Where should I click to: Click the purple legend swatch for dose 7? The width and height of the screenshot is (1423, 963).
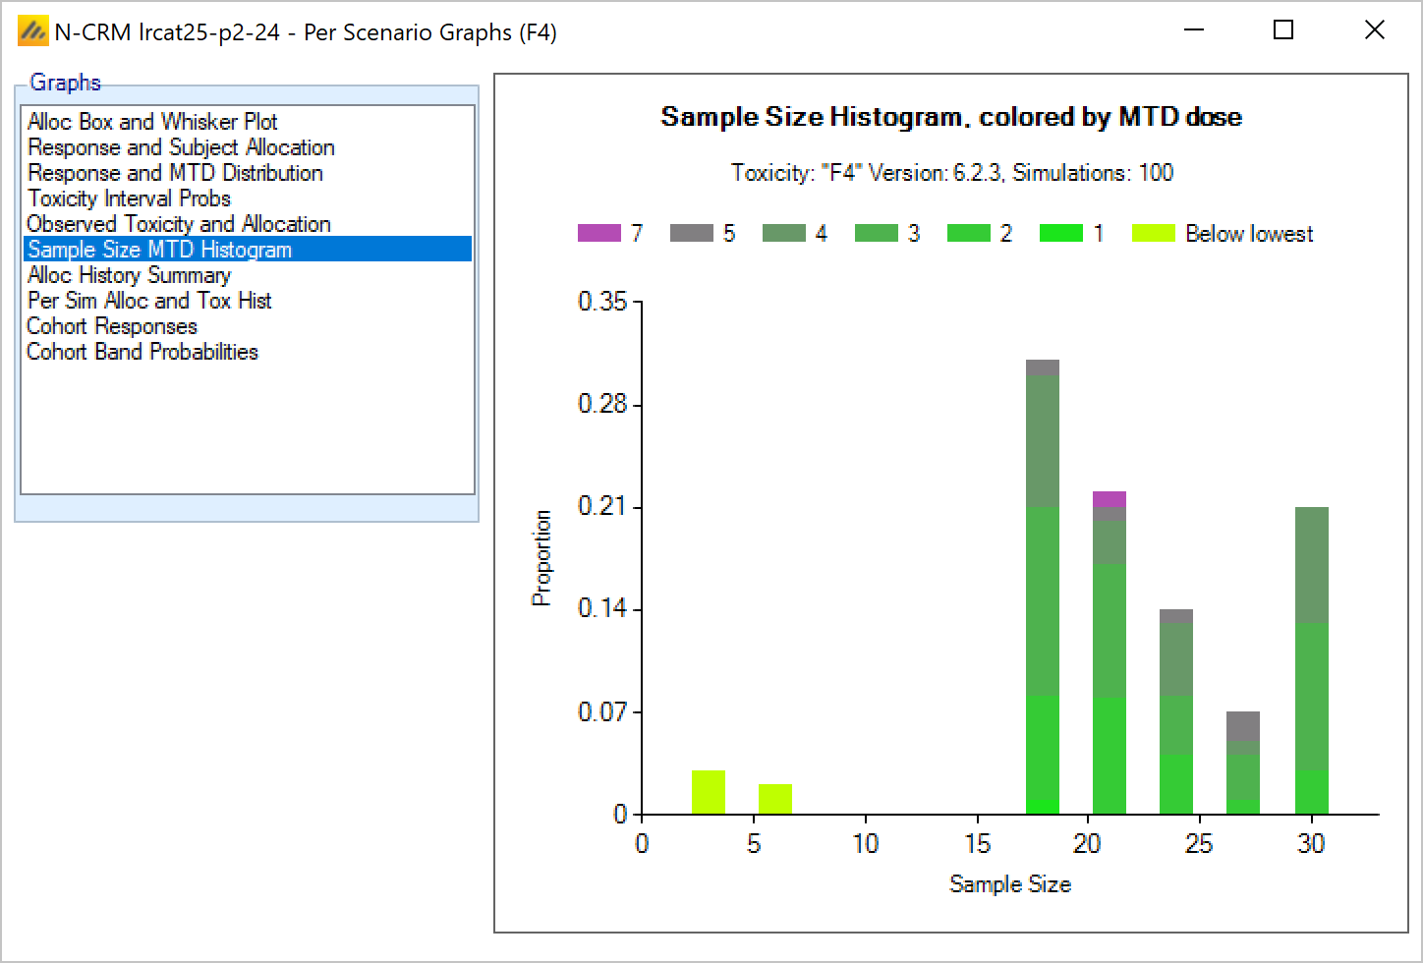[x=598, y=234]
